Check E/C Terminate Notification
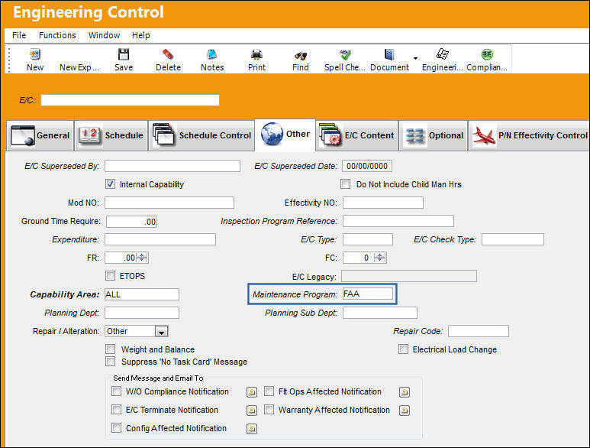 point(116,410)
